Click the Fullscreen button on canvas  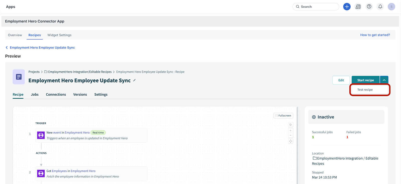coord(283,116)
